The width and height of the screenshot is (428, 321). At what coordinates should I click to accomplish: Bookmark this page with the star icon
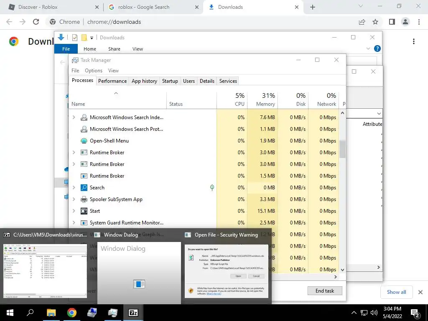tap(375, 22)
